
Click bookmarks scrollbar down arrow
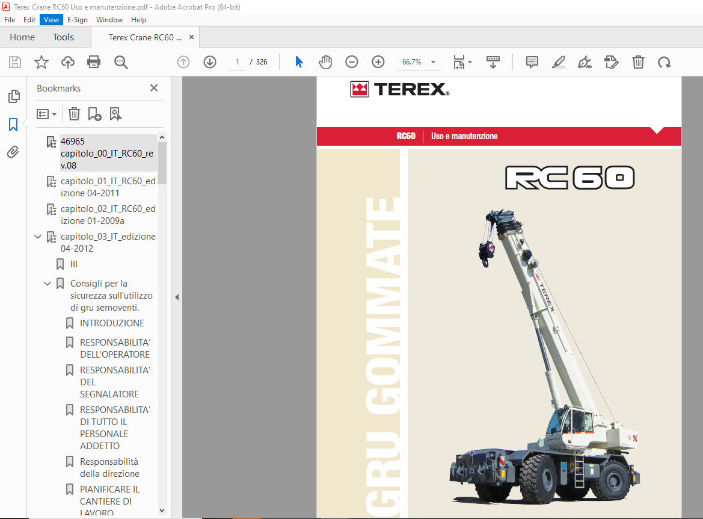162,511
